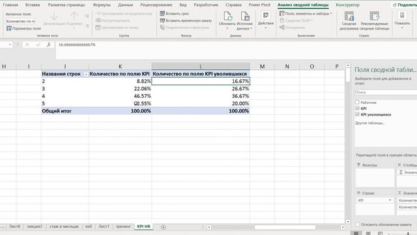
Task: Switch to Формулы ribbon tab
Action: [x=102, y=5]
